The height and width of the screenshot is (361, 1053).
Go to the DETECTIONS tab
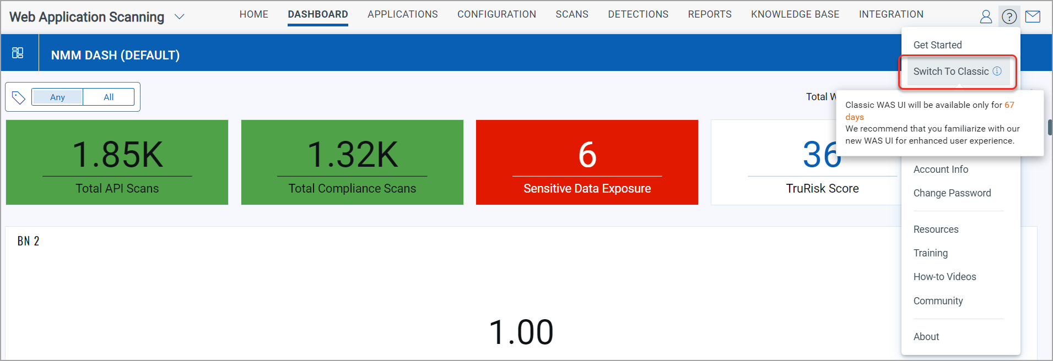click(638, 14)
